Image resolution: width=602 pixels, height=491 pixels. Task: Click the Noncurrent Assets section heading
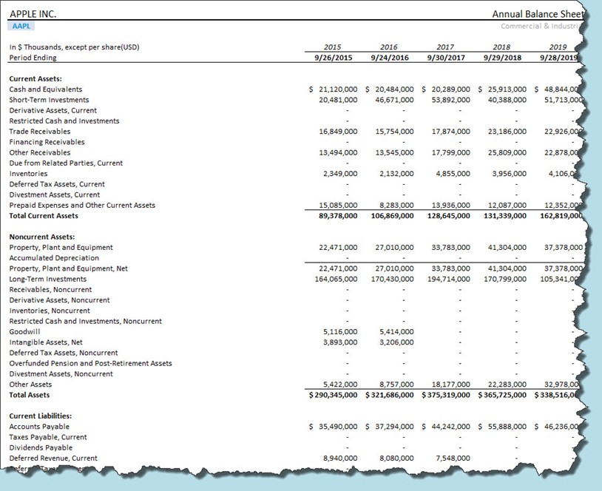tap(42, 237)
